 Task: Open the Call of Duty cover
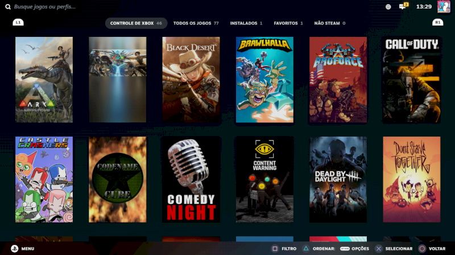411,79
